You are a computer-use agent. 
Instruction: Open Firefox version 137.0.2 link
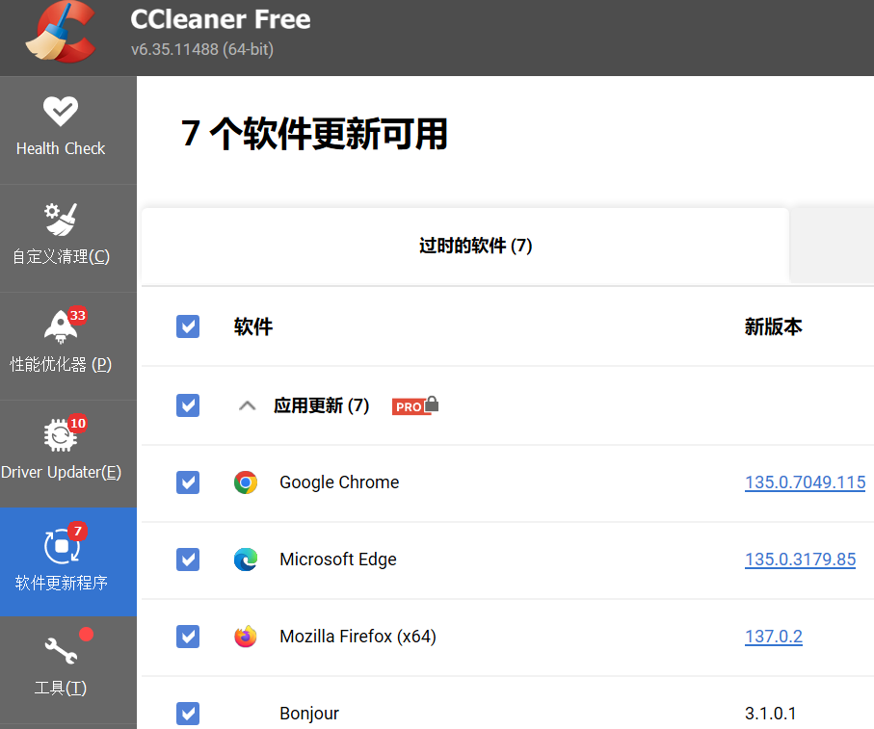pyautogui.click(x=774, y=636)
